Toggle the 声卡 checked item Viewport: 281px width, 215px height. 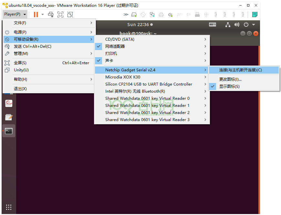click(x=152, y=61)
